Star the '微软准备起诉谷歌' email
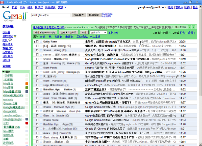 41,94
